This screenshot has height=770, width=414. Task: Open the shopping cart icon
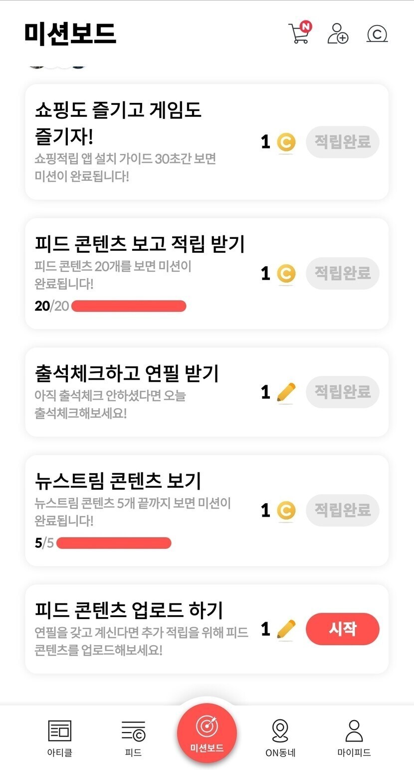tap(299, 33)
